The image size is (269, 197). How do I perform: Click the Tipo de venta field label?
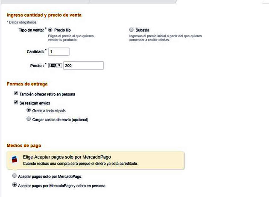click(31, 30)
